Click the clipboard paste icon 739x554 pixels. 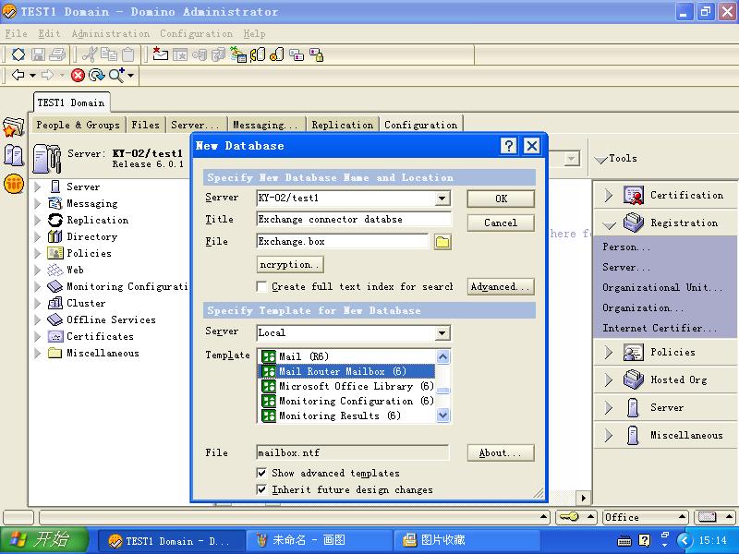click(128, 54)
